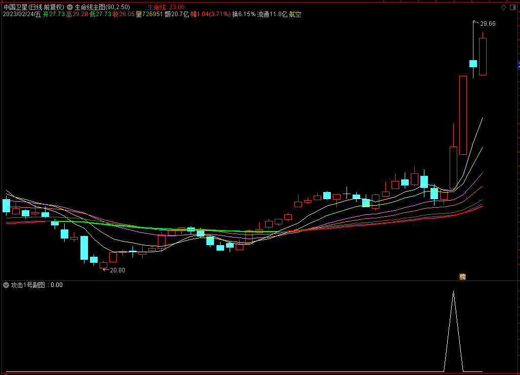Screen dimensions: 520x375
Task: Click the last red candlestick below 29.66
Action: [483, 57]
